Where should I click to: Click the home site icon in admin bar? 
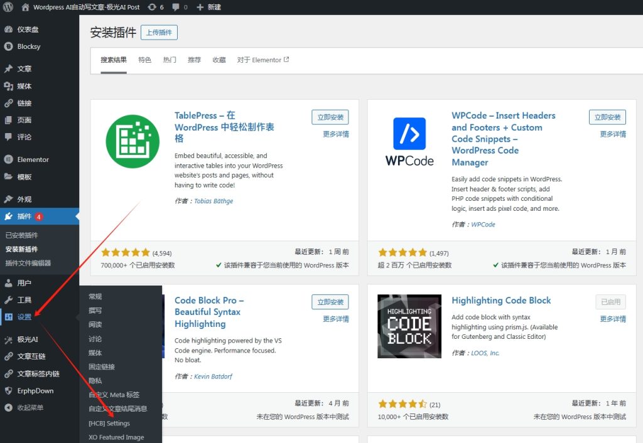[25, 7]
